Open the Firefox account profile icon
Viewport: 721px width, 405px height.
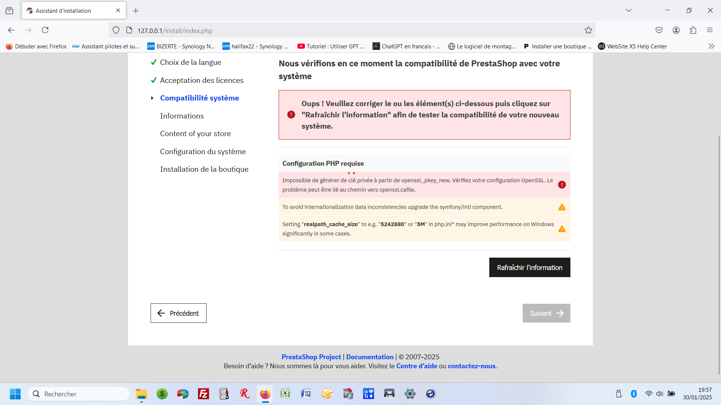point(676,30)
